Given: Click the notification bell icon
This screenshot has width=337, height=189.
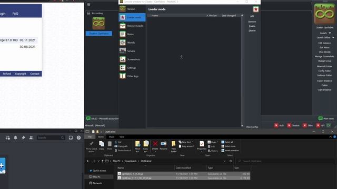Looking at the screenshot, I should coord(15,138).
